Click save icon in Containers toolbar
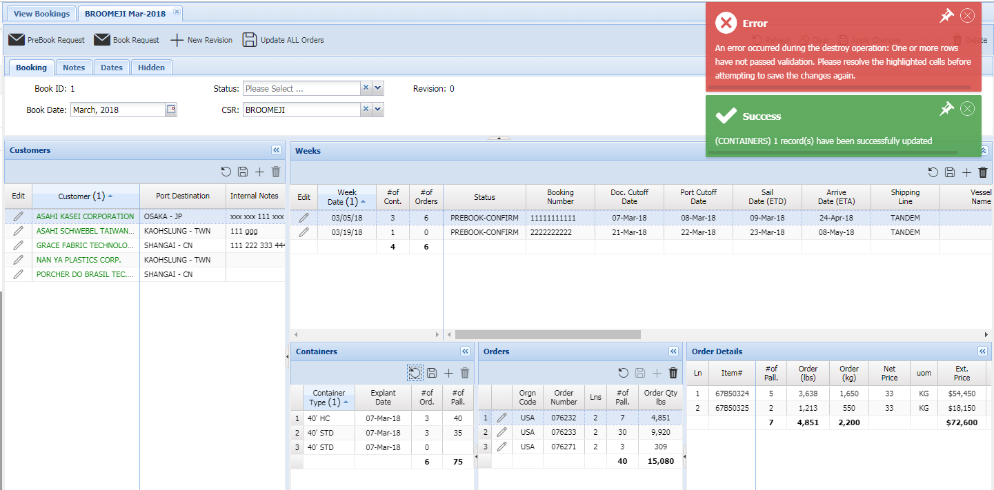This screenshot has height=490, width=994. pos(432,373)
